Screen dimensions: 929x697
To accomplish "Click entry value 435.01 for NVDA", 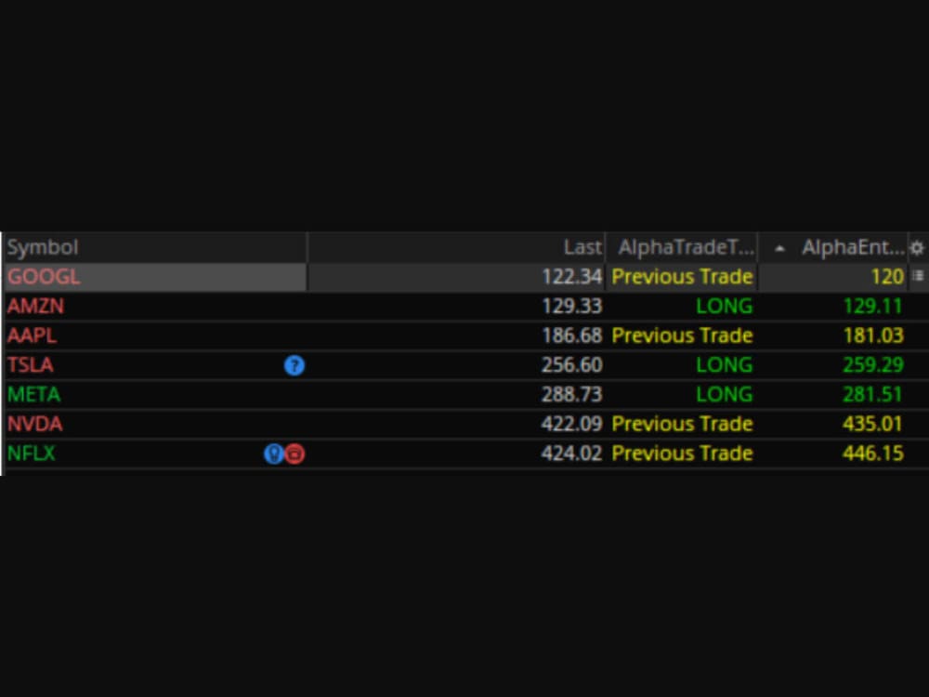I will (x=873, y=425).
